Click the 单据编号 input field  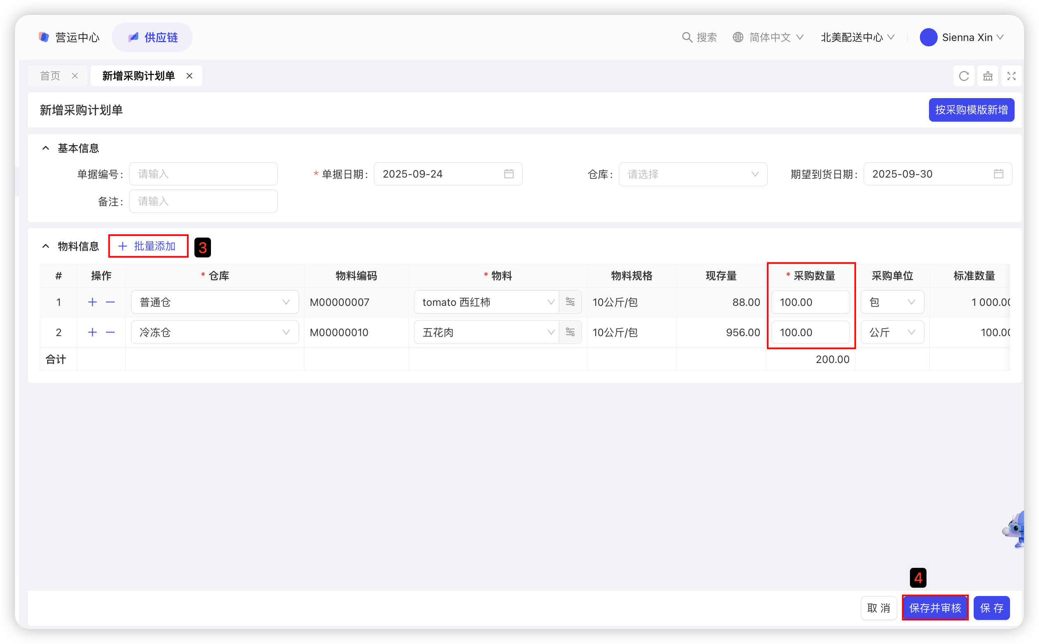203,174
